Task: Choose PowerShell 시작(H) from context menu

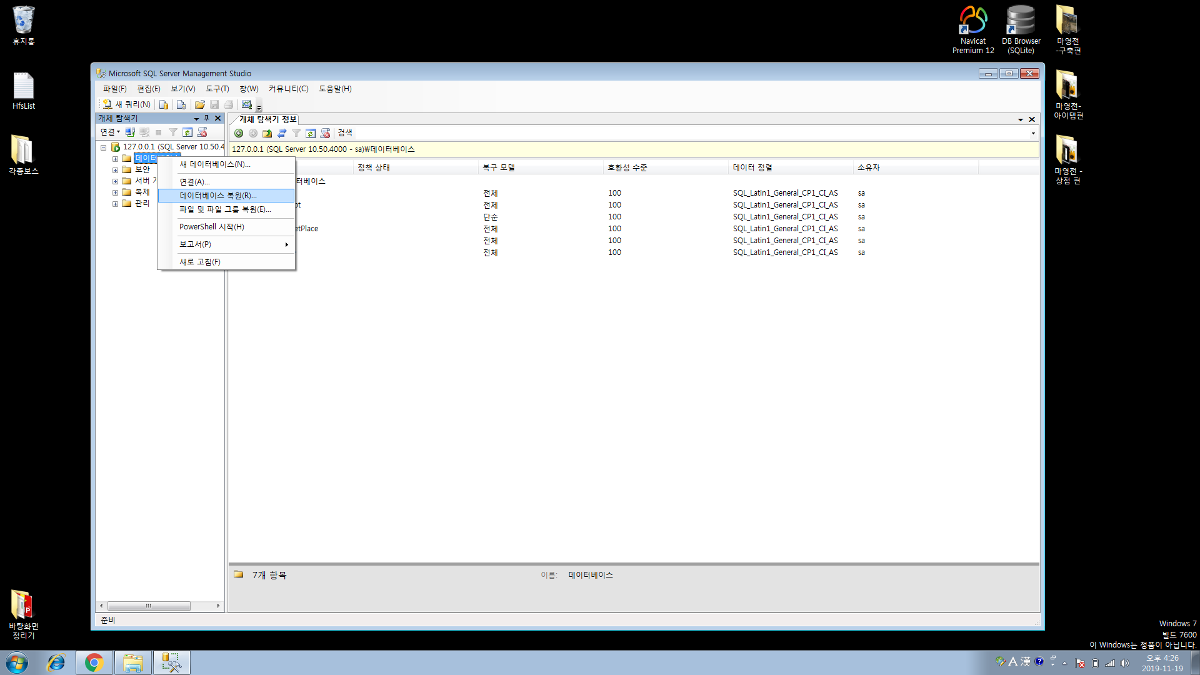Action: [226, 227]
